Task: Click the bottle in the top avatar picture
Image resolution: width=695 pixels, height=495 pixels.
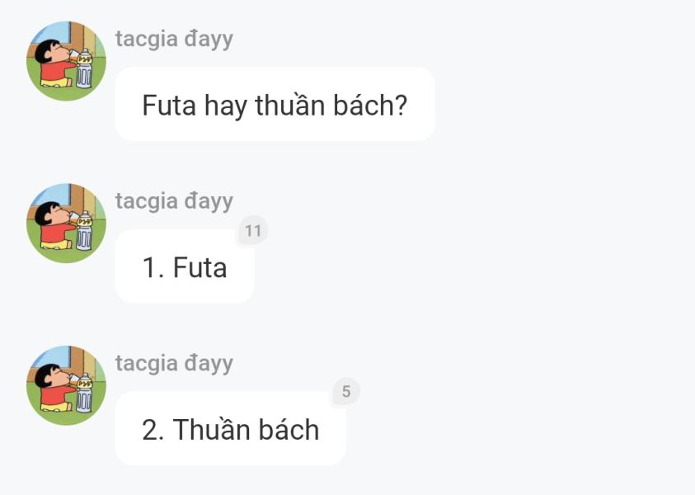Action: coord(84,68)
